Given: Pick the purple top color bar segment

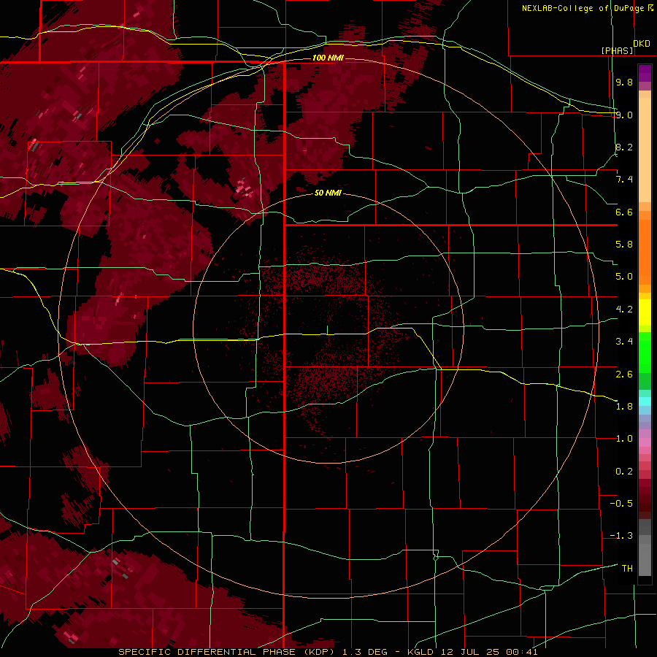Looking at the screenshot, I should [x=645, y=73].
